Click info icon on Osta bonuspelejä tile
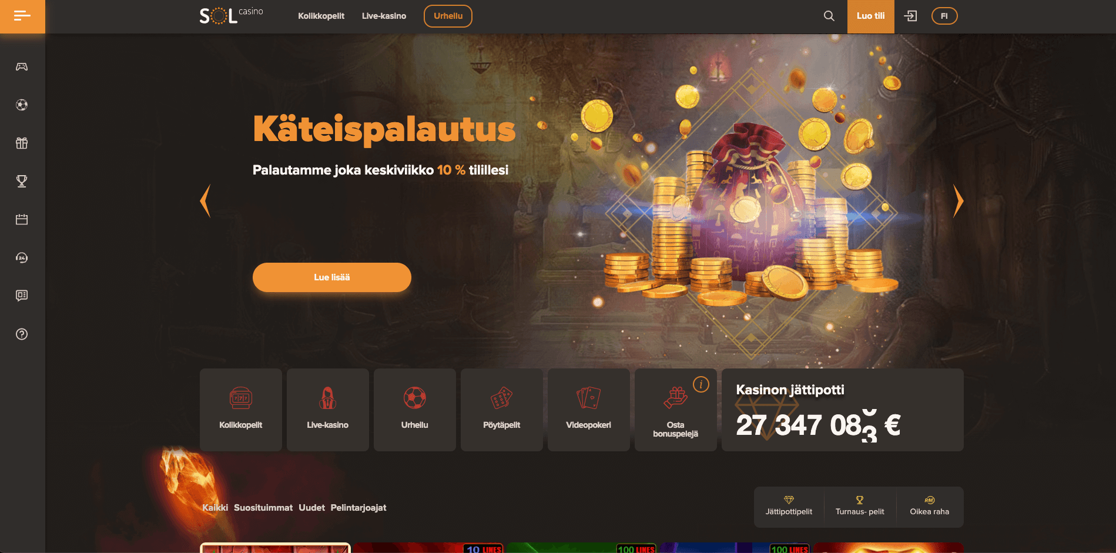Image resolution: width=1116 pixels, height=553 pixels. pos(701,384)
